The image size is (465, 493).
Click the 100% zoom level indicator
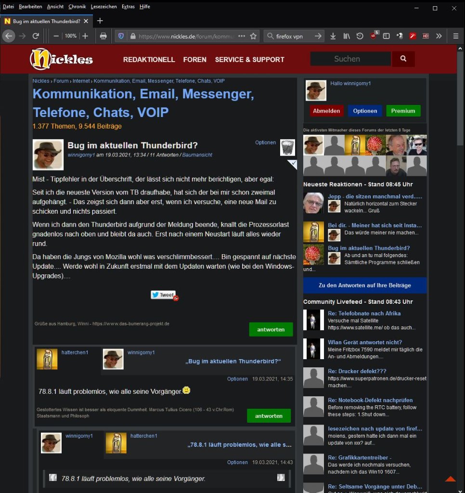pos(71,36)
